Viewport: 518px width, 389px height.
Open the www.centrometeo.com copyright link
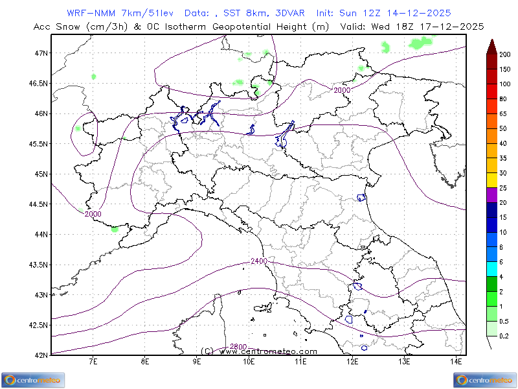point(259,351)
